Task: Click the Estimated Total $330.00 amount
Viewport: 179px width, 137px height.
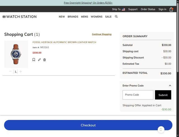Action: pyautogui.click(x=166, y=73)
